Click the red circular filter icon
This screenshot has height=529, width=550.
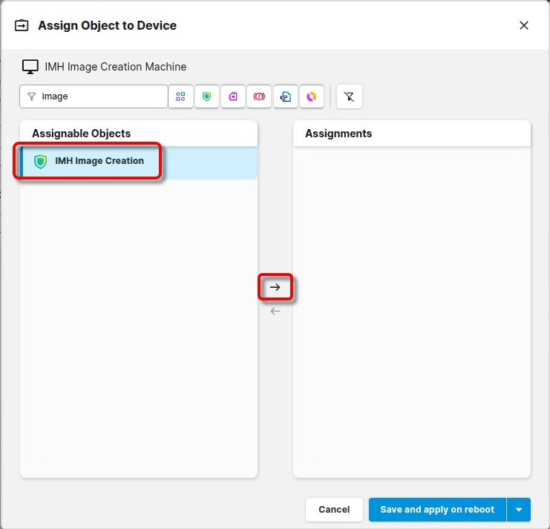click(x=259, y=96)
